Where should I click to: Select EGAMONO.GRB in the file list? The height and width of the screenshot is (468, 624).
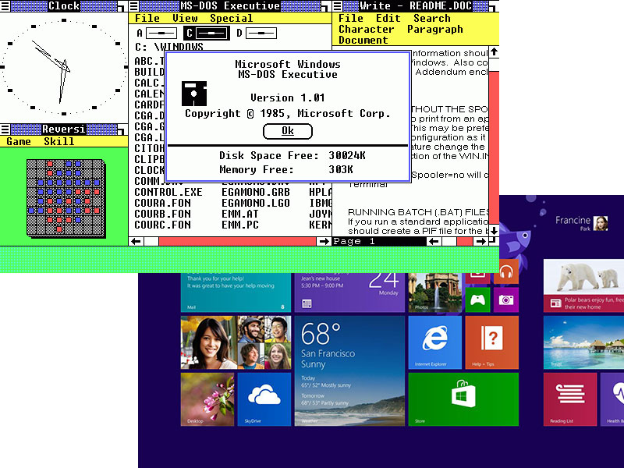256,192
